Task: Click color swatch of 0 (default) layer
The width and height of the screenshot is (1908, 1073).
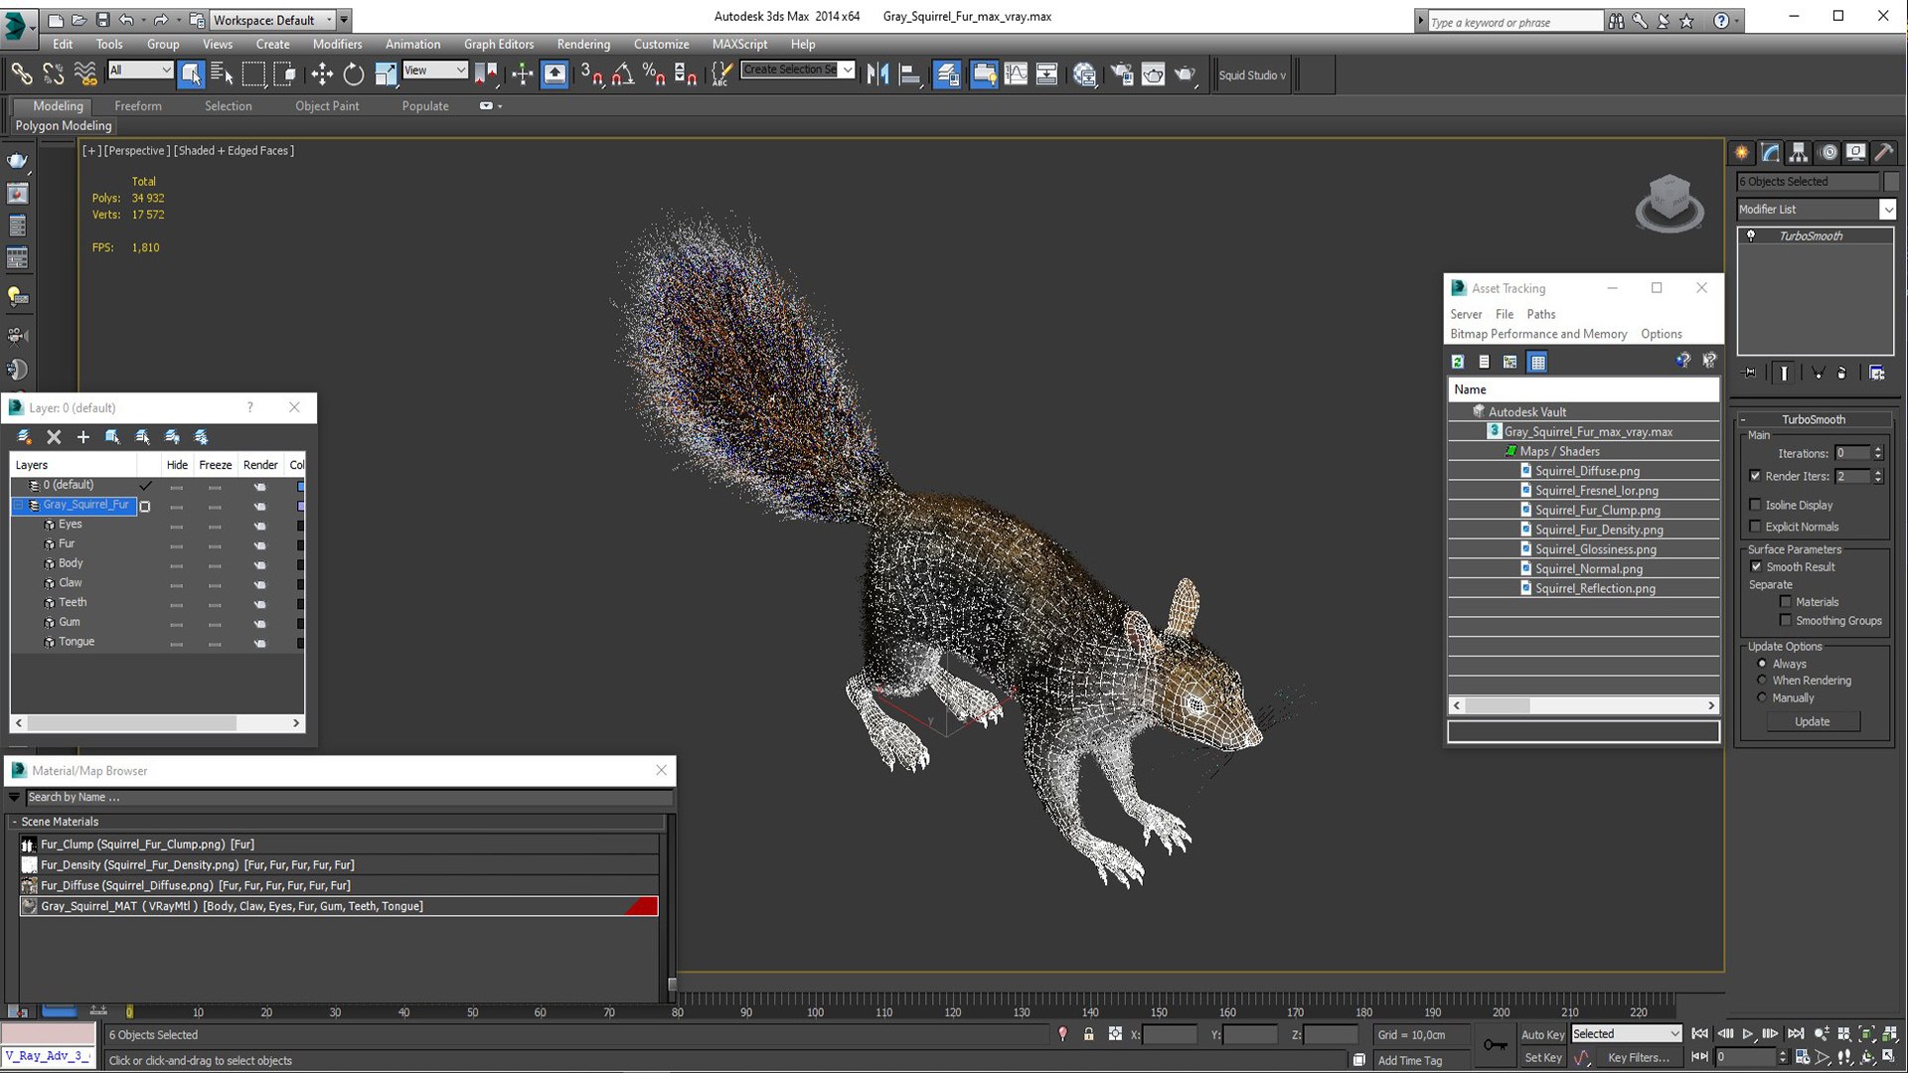Action: click(x=301, y=486)
